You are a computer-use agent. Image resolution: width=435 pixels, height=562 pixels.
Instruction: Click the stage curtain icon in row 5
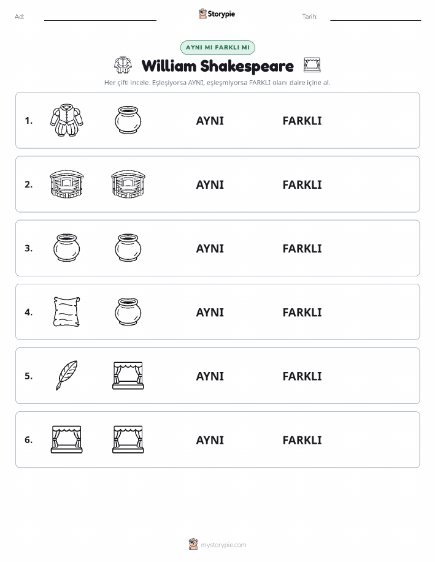[128, 376]
